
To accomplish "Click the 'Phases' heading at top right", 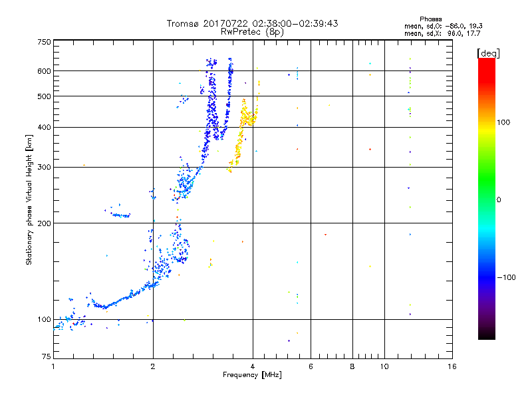I will point(430,19).
